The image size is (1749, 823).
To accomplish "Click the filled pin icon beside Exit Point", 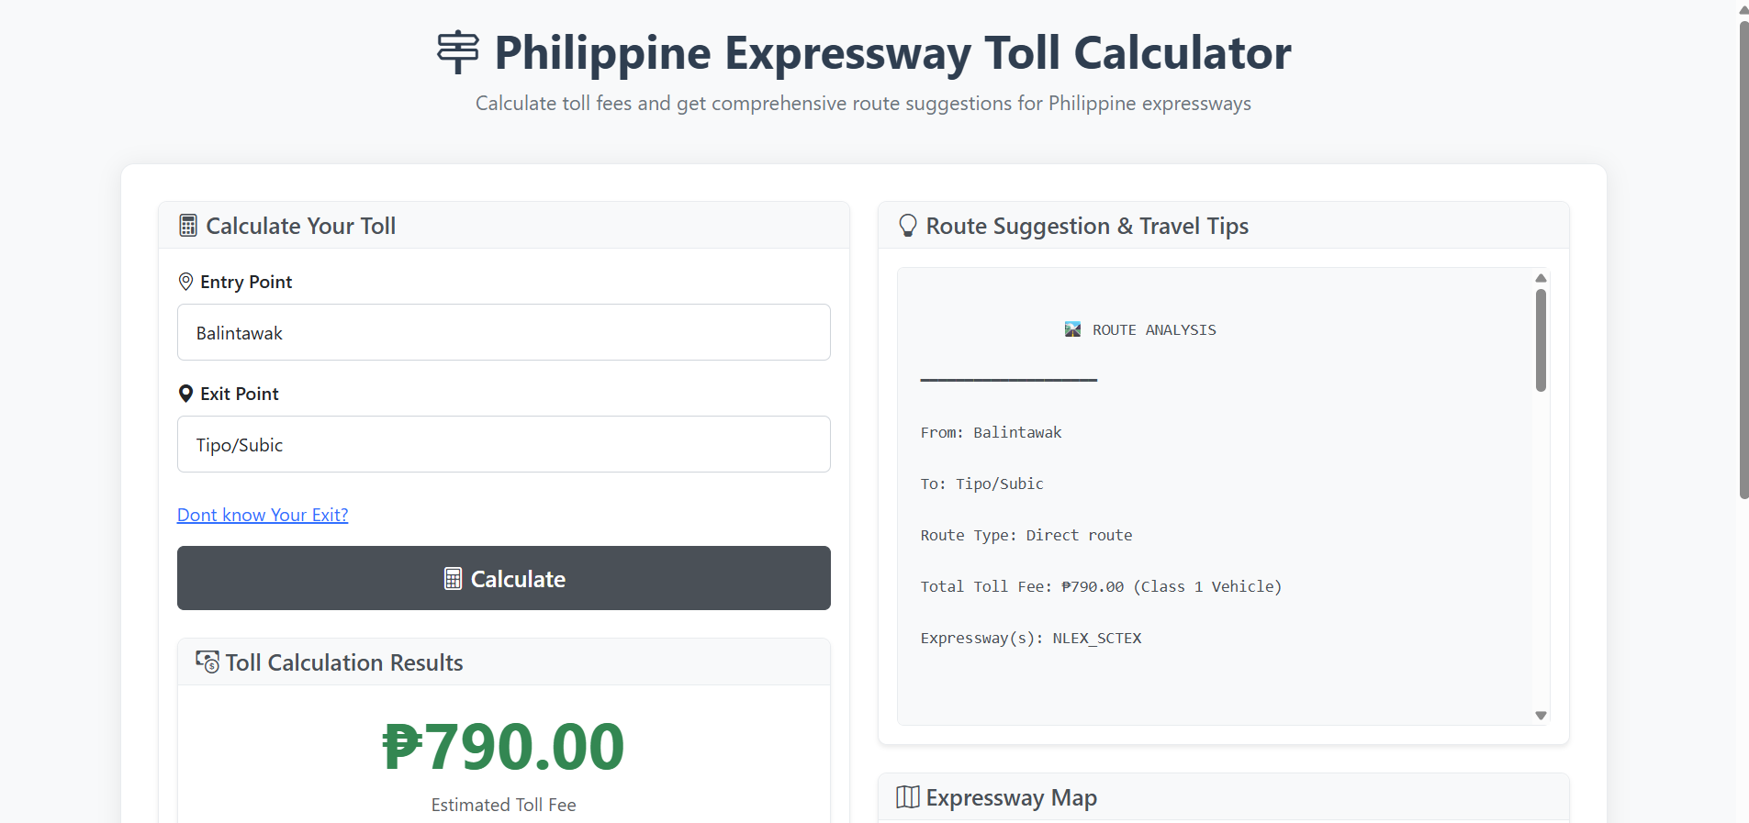I will point(185,394).
